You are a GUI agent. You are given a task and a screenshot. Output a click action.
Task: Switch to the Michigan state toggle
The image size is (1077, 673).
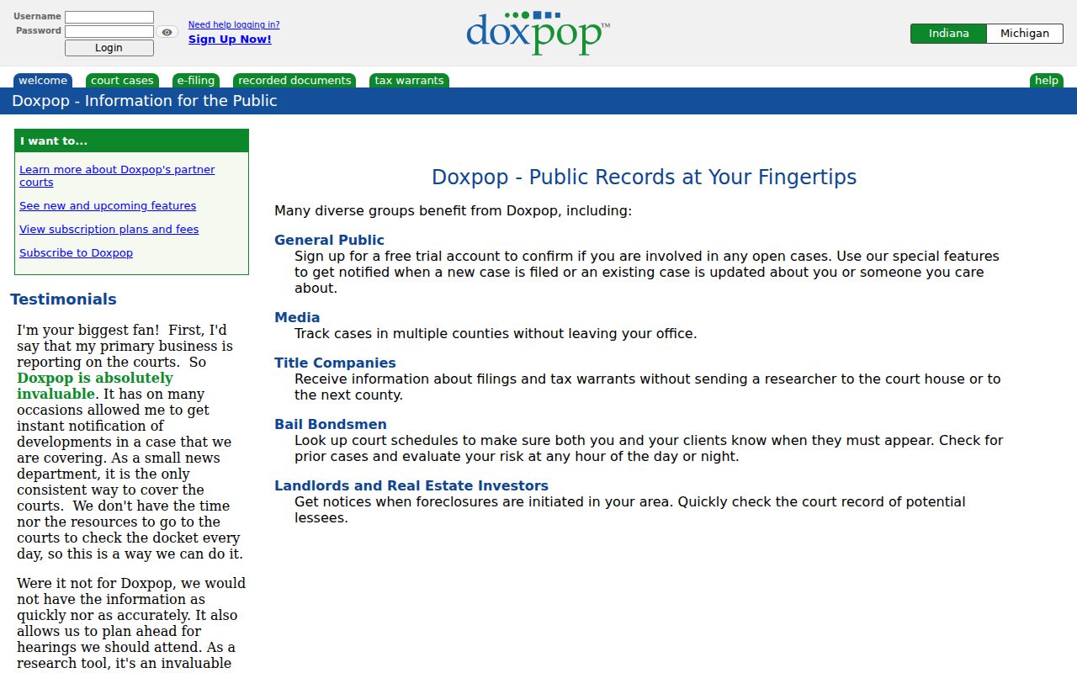point(1025,34)
